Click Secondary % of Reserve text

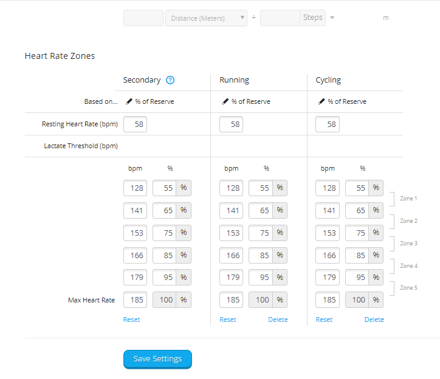coord(154,101)
